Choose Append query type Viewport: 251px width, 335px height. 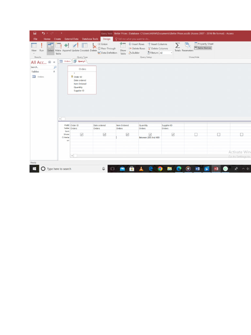[67, 47]
